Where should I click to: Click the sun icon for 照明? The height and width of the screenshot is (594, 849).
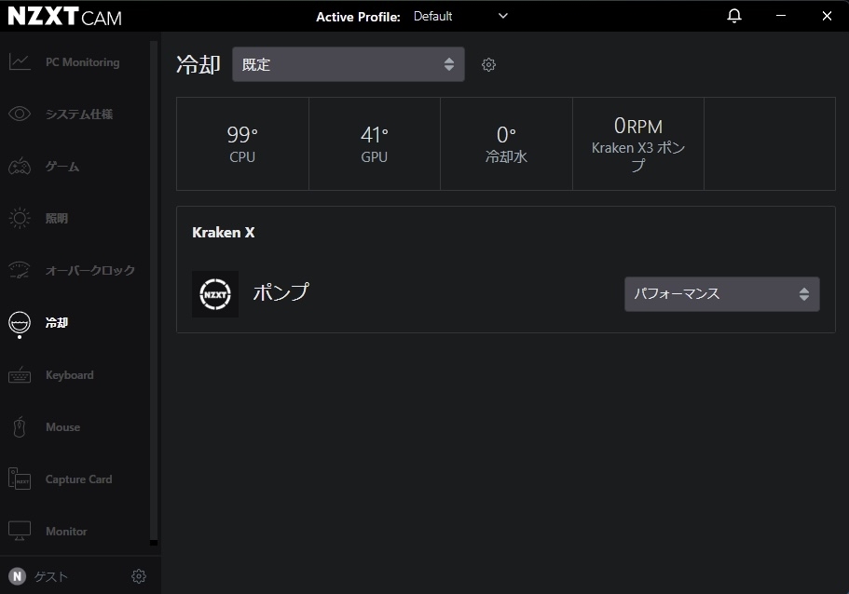click(x=20, y=218)
